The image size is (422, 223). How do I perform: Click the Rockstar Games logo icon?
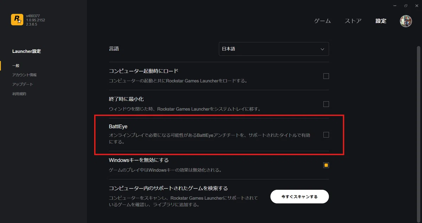(x=17, y=20)
